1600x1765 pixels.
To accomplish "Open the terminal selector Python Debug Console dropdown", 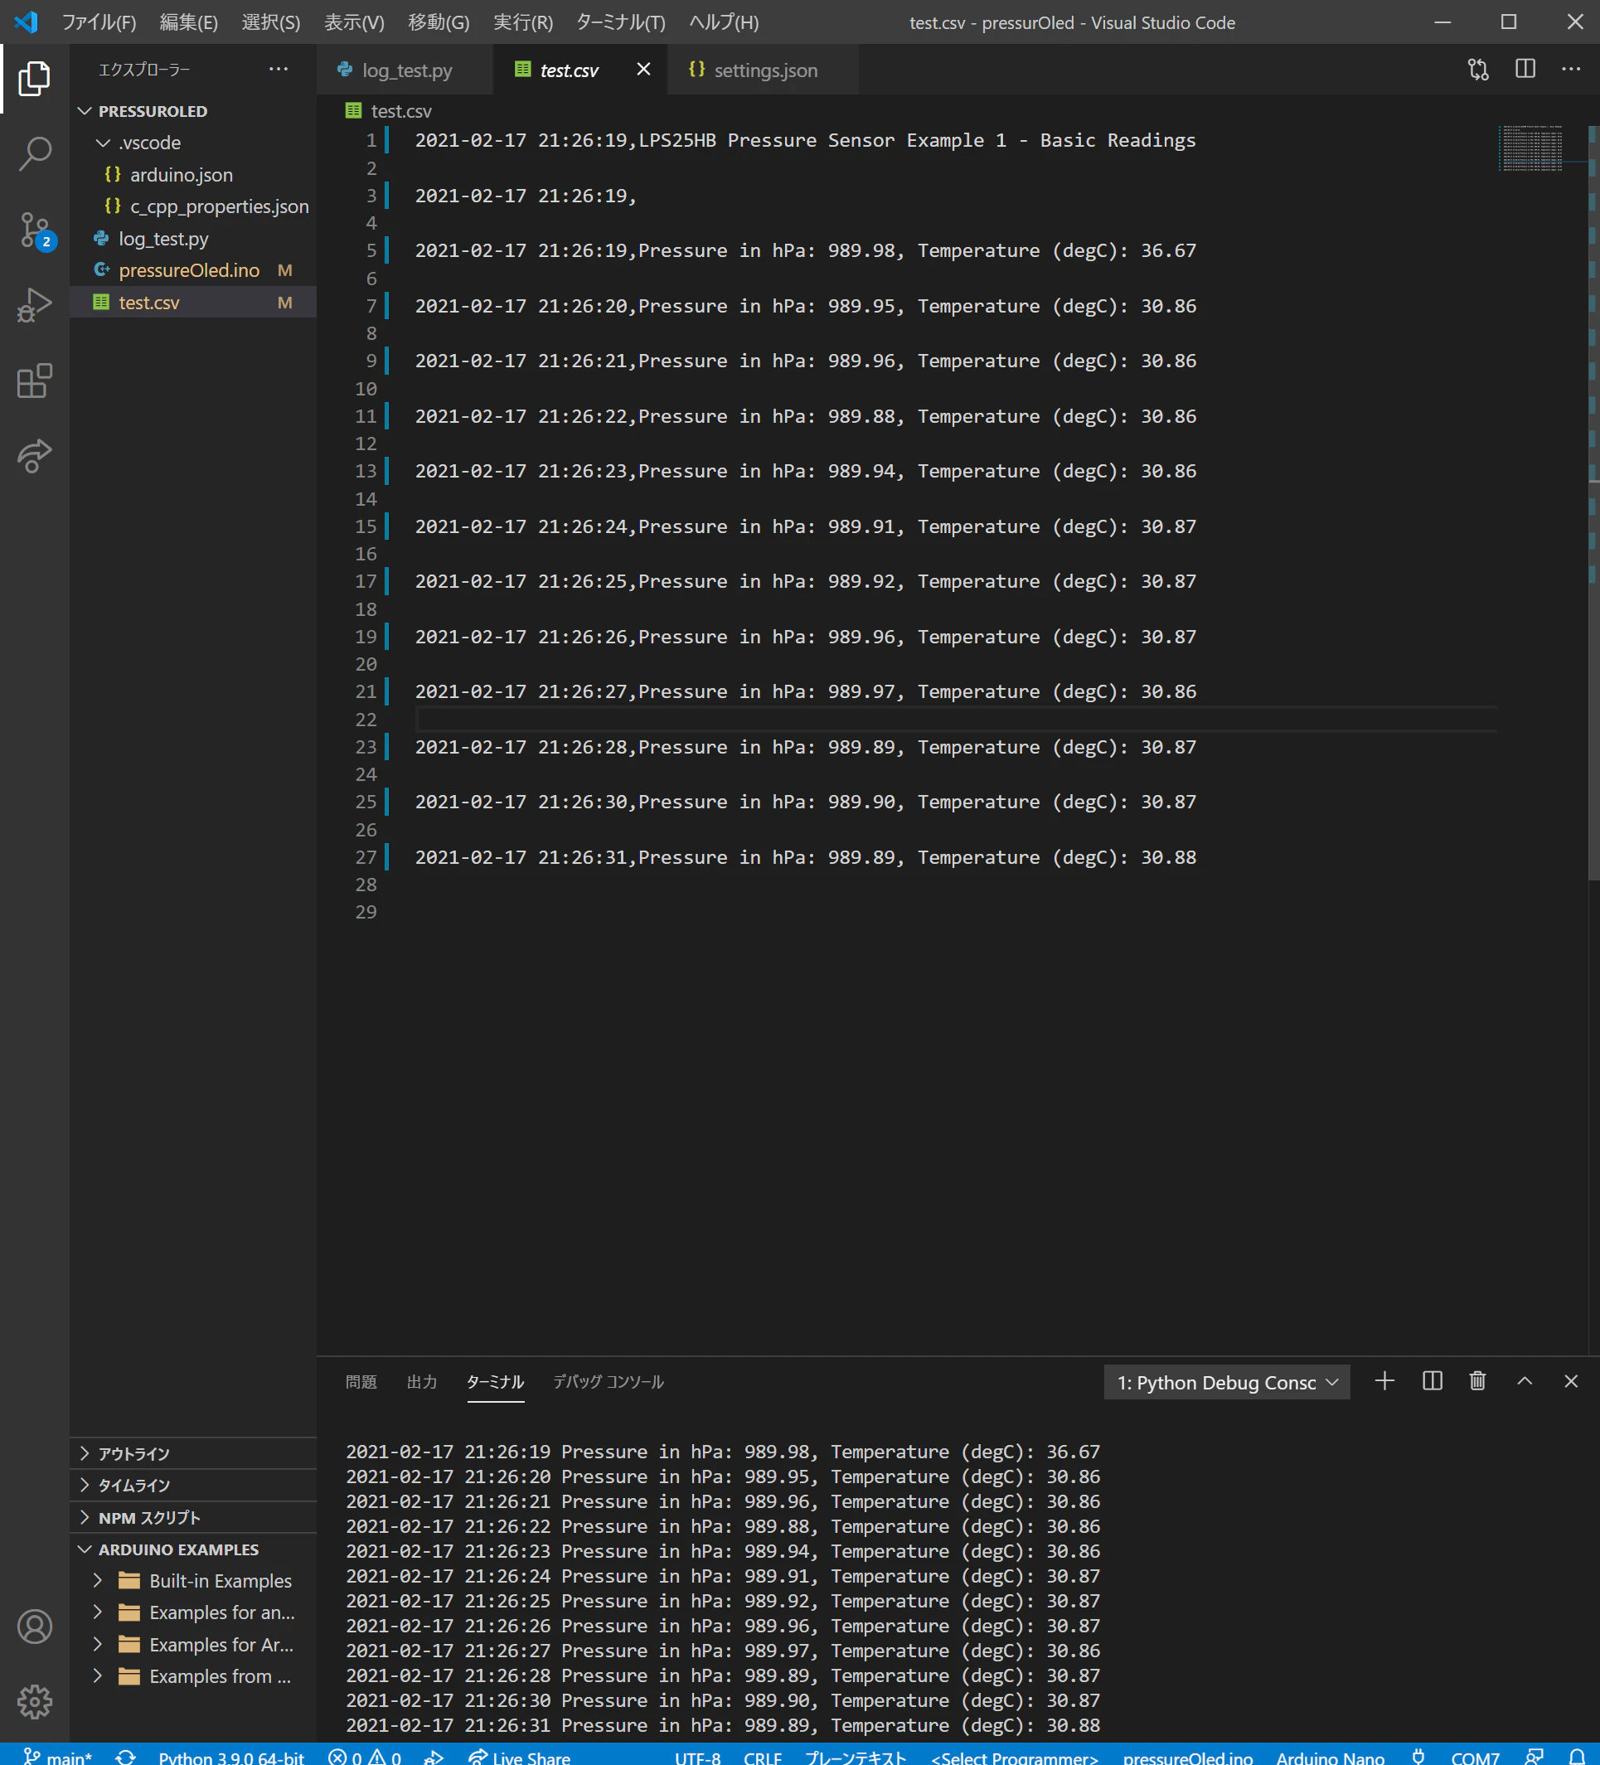I will tap(1226, 1383).
